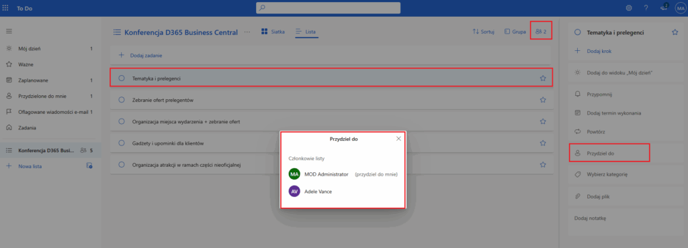Assign task to MOD Administrator
Viewport: 688px width, 248px height.
[x=343, y=174]
